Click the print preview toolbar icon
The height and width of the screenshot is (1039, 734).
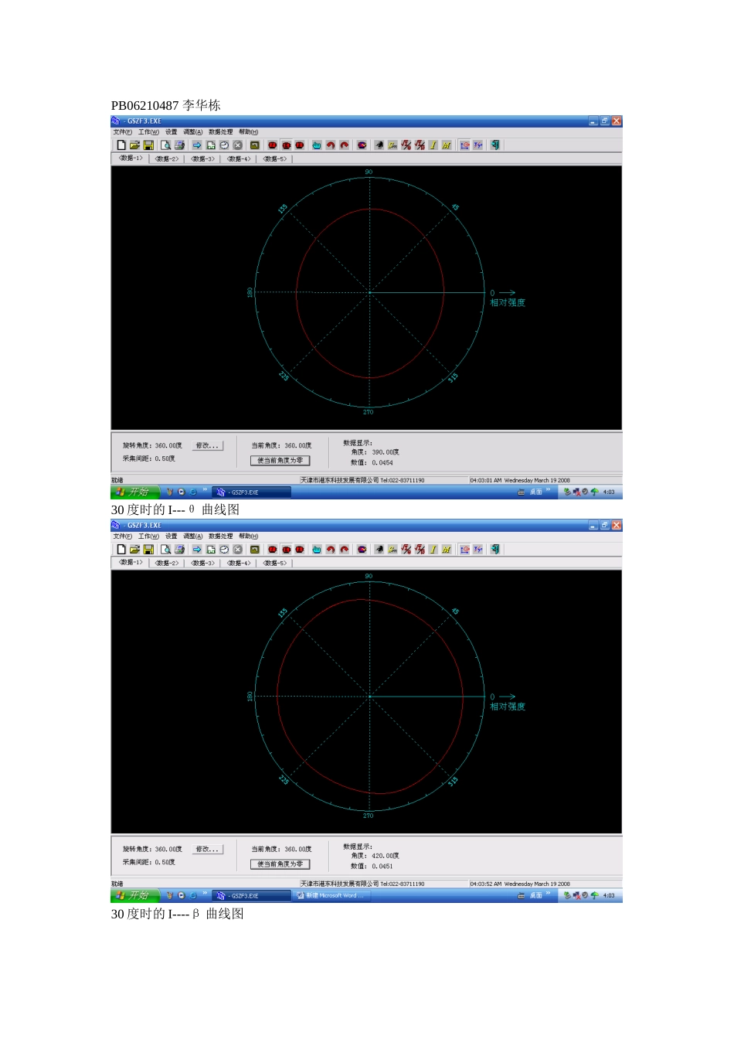165,145
